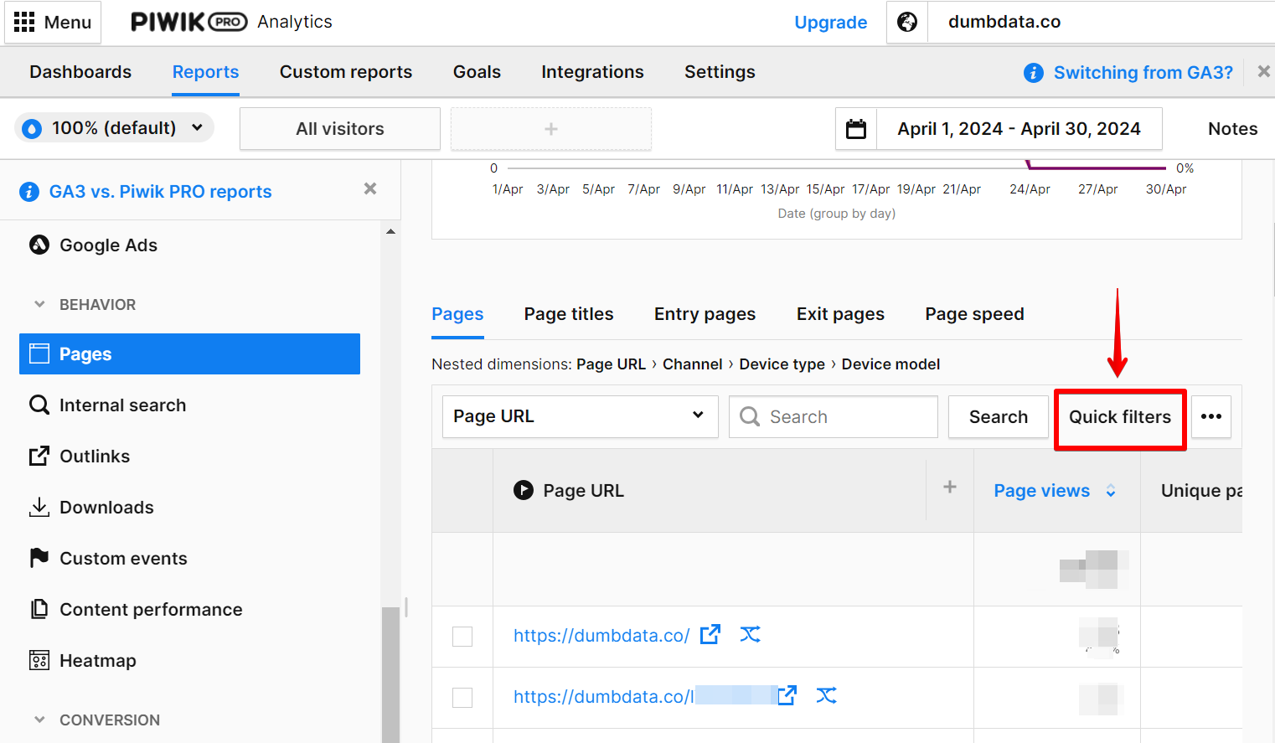
Task: Select the Heatmap icon in the sidebar
Action: (39, 660)
